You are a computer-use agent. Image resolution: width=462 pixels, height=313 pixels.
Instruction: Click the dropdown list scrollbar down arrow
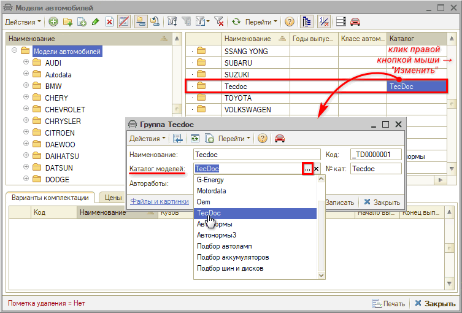[320, 276]
